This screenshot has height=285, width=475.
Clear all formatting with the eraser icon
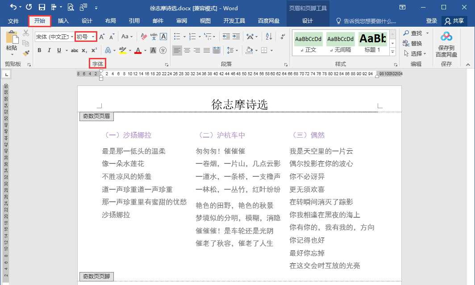(x=144, y=37)
